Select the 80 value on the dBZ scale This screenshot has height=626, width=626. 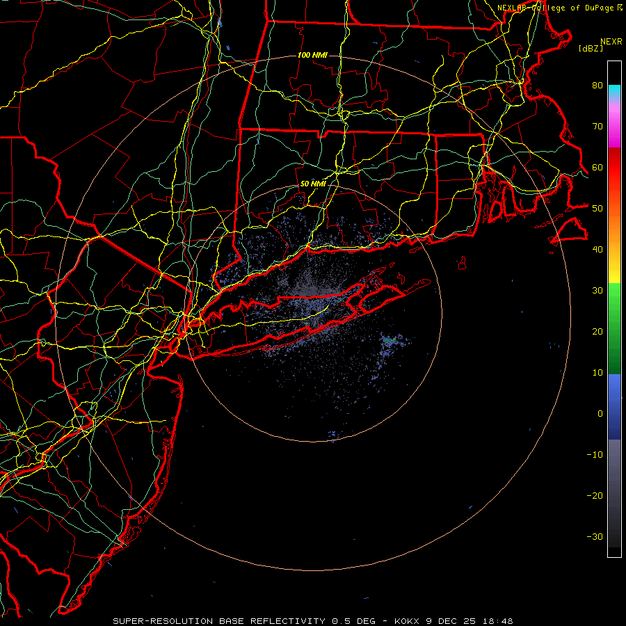597,85
